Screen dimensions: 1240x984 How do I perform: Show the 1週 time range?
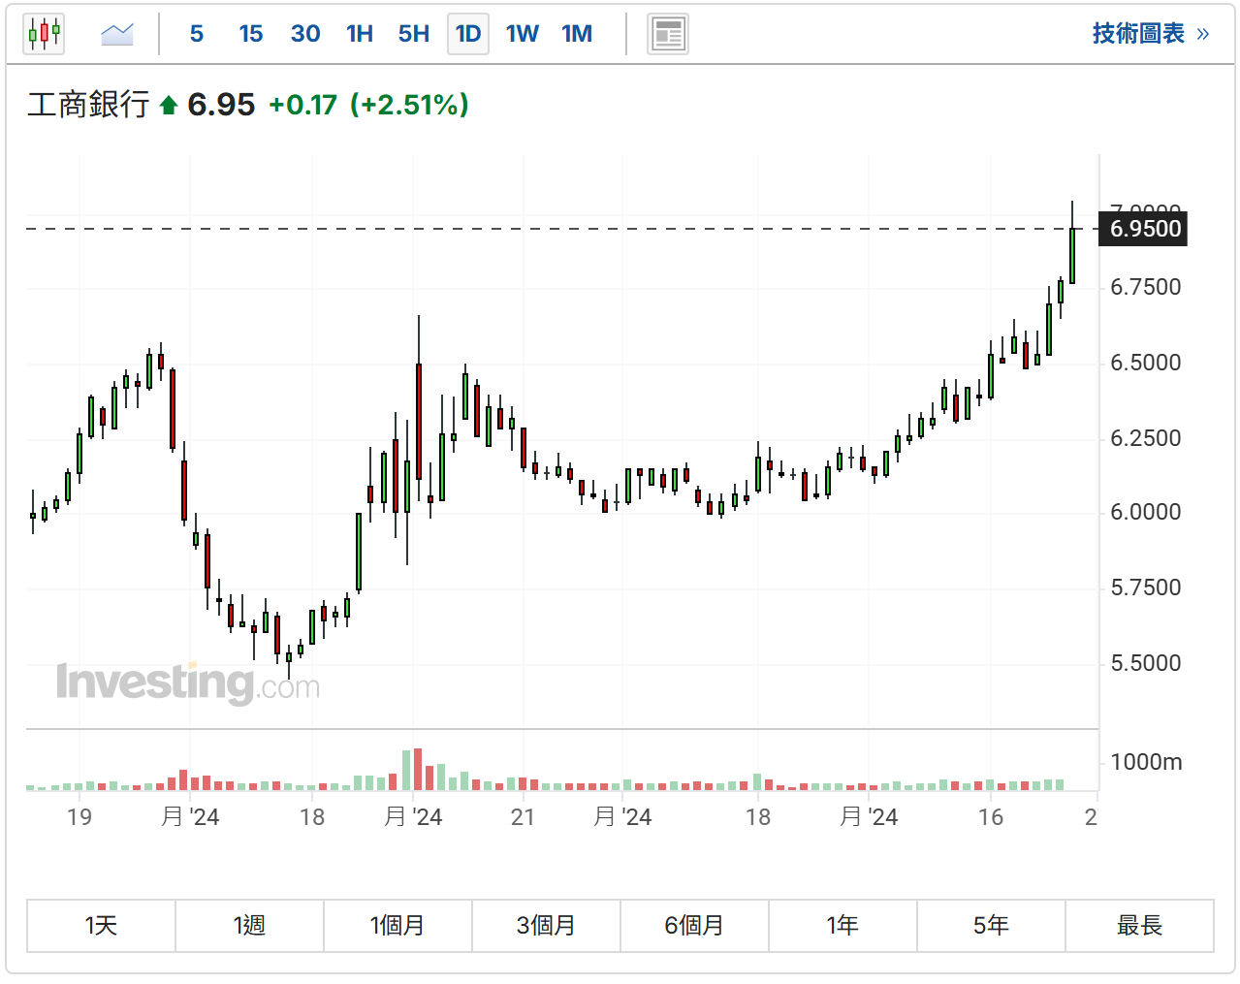[x=249, y=926]
